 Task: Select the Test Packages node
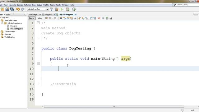[10, 31]
